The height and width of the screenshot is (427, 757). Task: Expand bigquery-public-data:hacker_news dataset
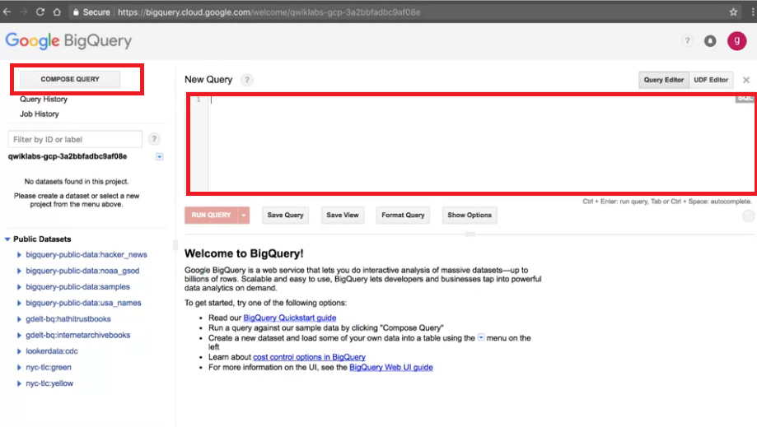click(x=19, y=254)
